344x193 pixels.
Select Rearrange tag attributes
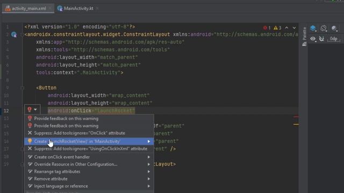tap(89, 172)
